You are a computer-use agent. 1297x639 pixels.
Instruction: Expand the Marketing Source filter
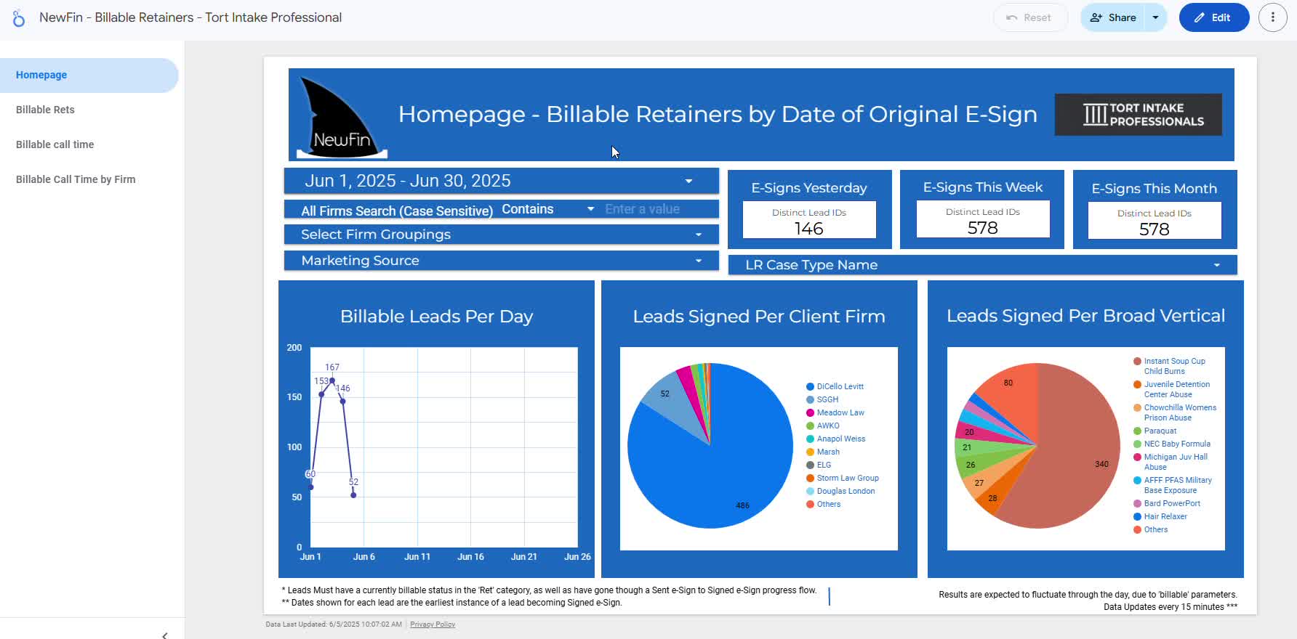[500, 261]
